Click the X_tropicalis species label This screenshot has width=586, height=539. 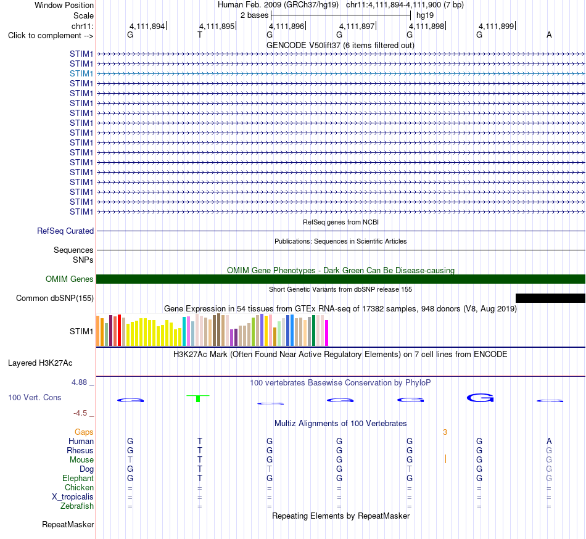(73, 497)
